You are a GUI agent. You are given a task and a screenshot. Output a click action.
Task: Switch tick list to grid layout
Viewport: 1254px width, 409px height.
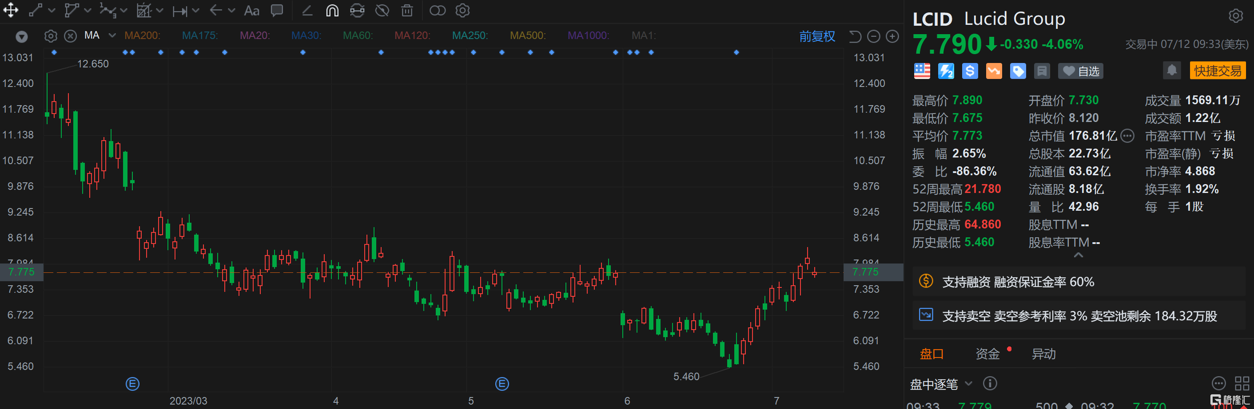pos(1242,384)
